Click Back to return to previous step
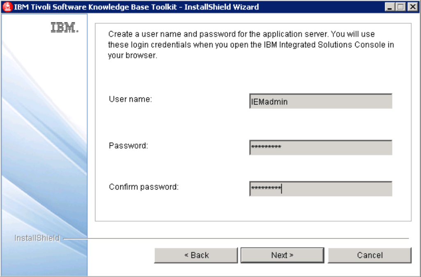The width and height of the screenshot is (421, 277). tap(196, 255)
